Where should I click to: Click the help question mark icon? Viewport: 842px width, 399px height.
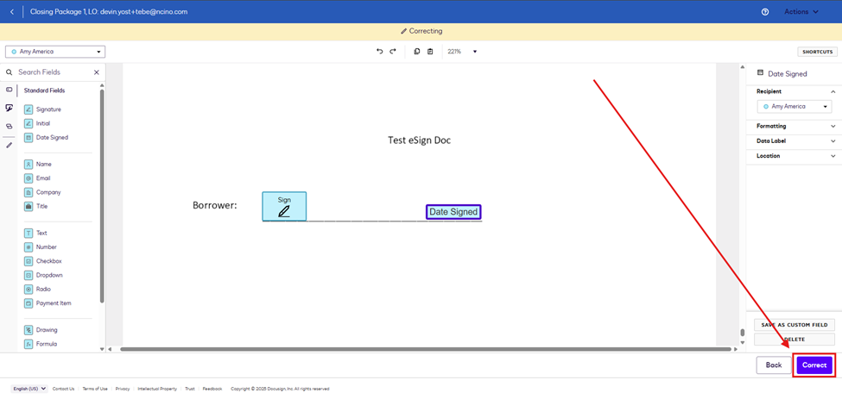[x=765, y=12]
